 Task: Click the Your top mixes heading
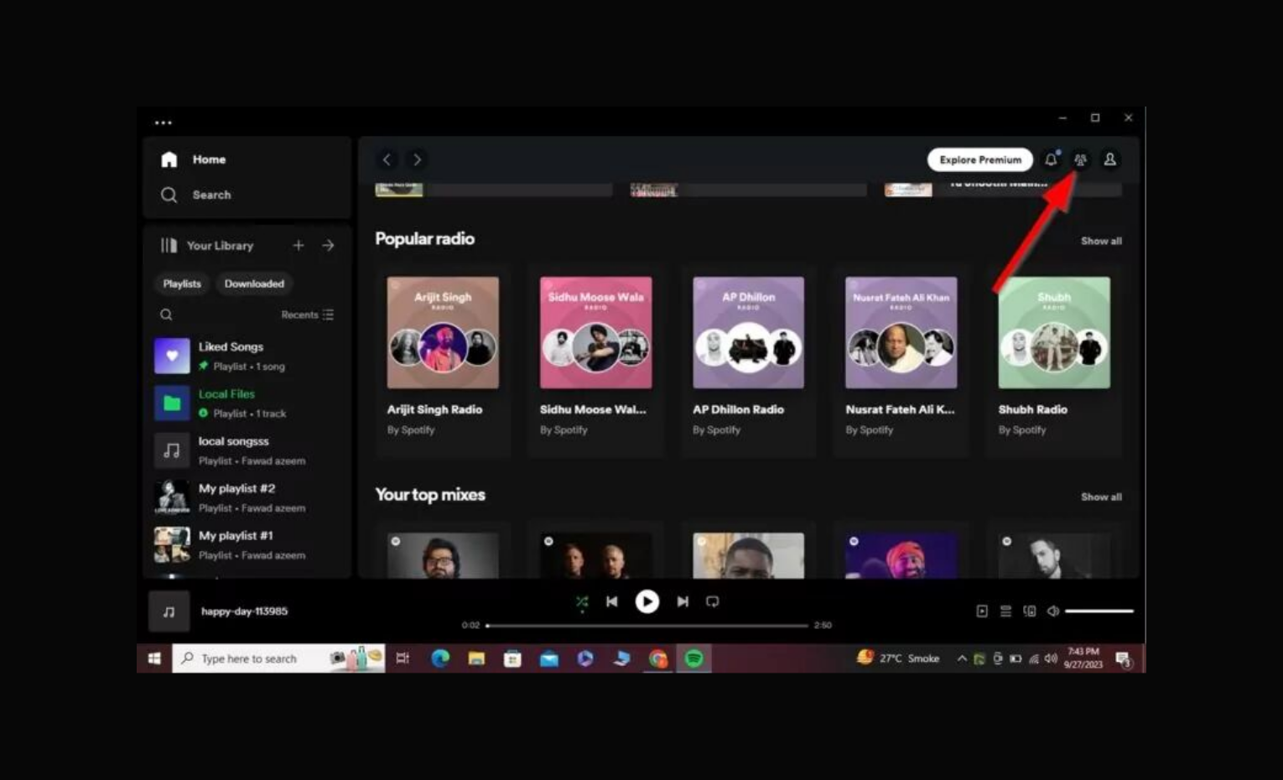pos(430,495)
